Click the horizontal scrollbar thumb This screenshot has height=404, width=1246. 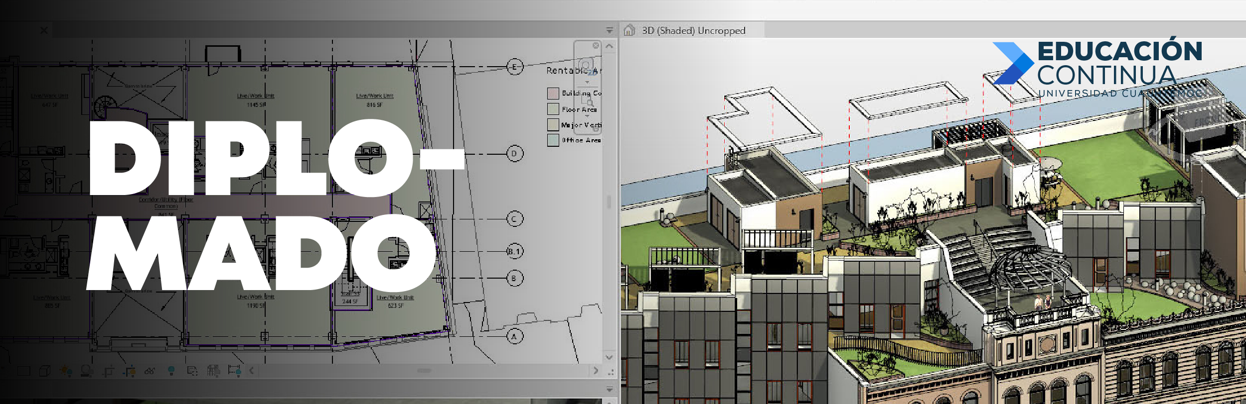point(424,371)
